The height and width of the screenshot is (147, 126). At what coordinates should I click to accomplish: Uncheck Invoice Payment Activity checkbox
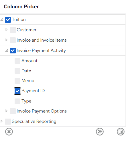pyautogui.click(x=13, y=51)
